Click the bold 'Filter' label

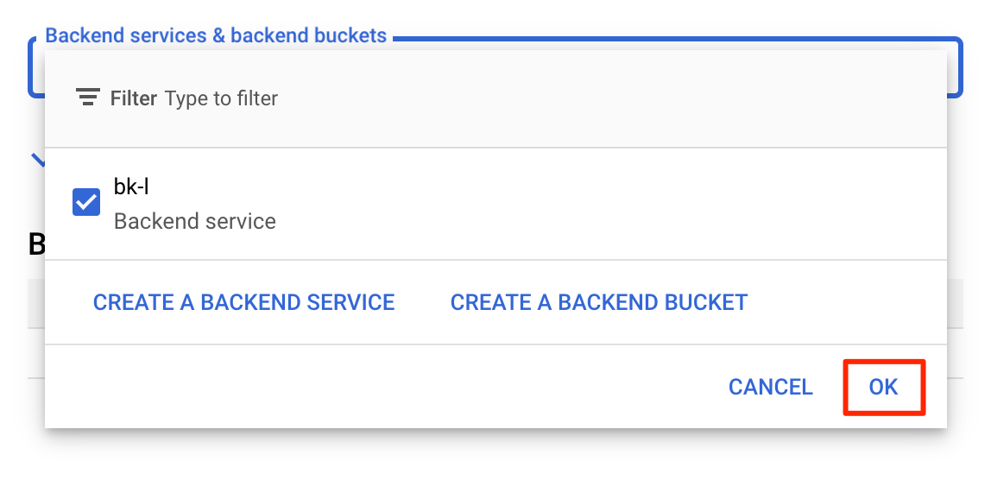click(134, 98)
